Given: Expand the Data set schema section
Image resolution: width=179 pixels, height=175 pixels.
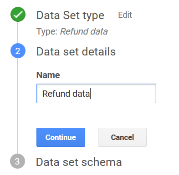Looking at the screenshot, I should point(79,162).
